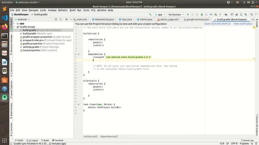Click Attach Debugger to Android Process icon

click(x=216, y=14)
